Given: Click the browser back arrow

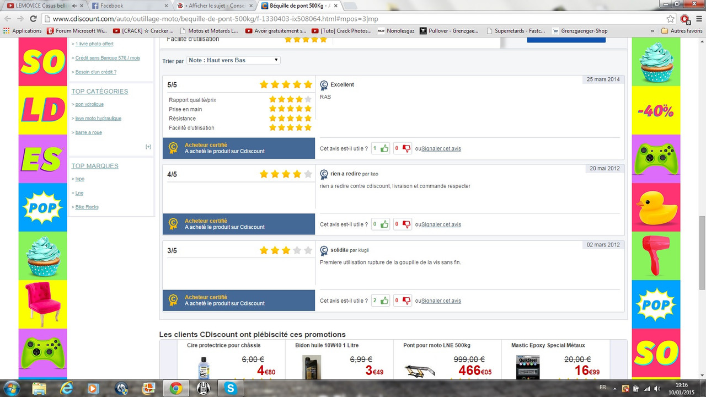Looking at the screenshot, I should (8, 19).
